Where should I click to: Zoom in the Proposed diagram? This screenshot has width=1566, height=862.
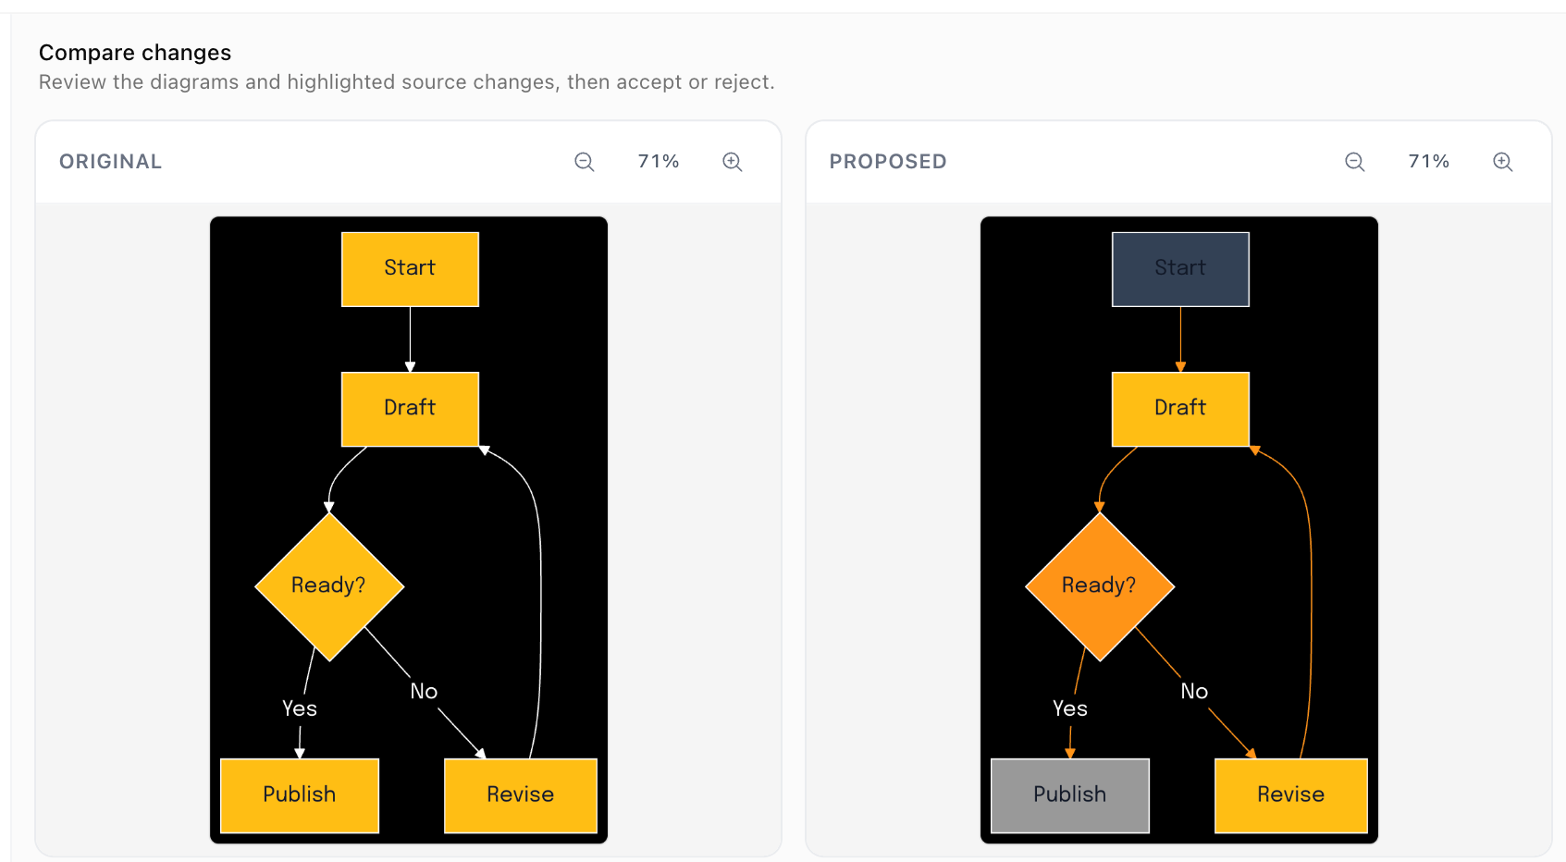click(1502, 162)
